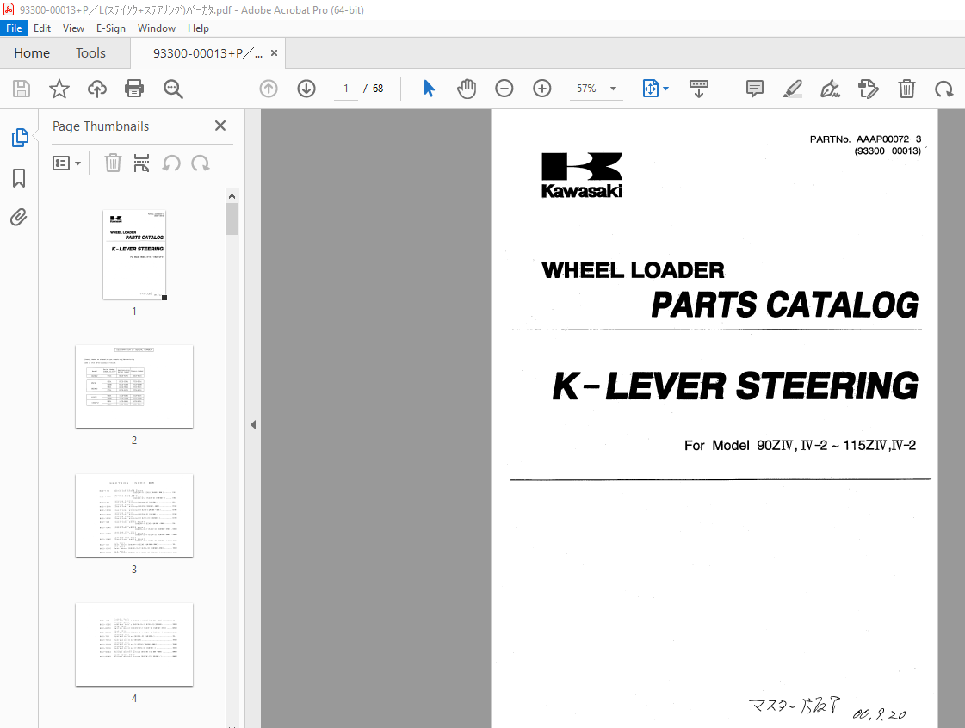Screen dimensions: 965x728
Task: Click the 'WHEEL LOADER' heading text
Action: coord(633,270)
